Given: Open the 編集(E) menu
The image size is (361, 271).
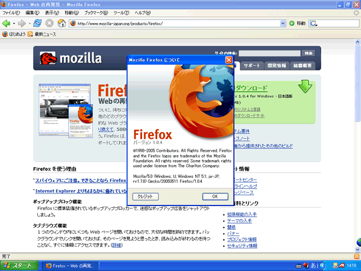Looking at the screenshot, I should 33,13.
